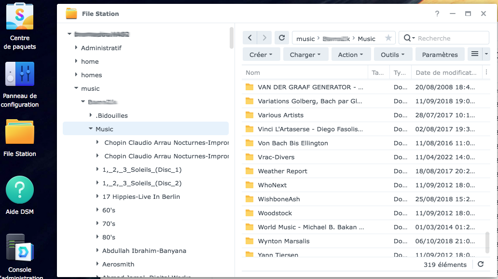
Task: Reload the list via bottom refresh icon
Action: tap(481, 265)
